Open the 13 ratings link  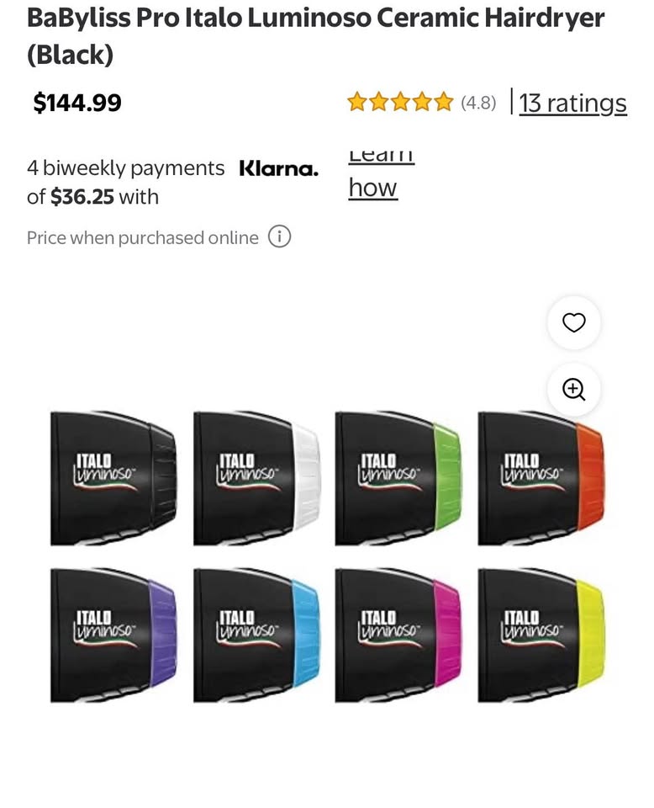pos(572,103)
